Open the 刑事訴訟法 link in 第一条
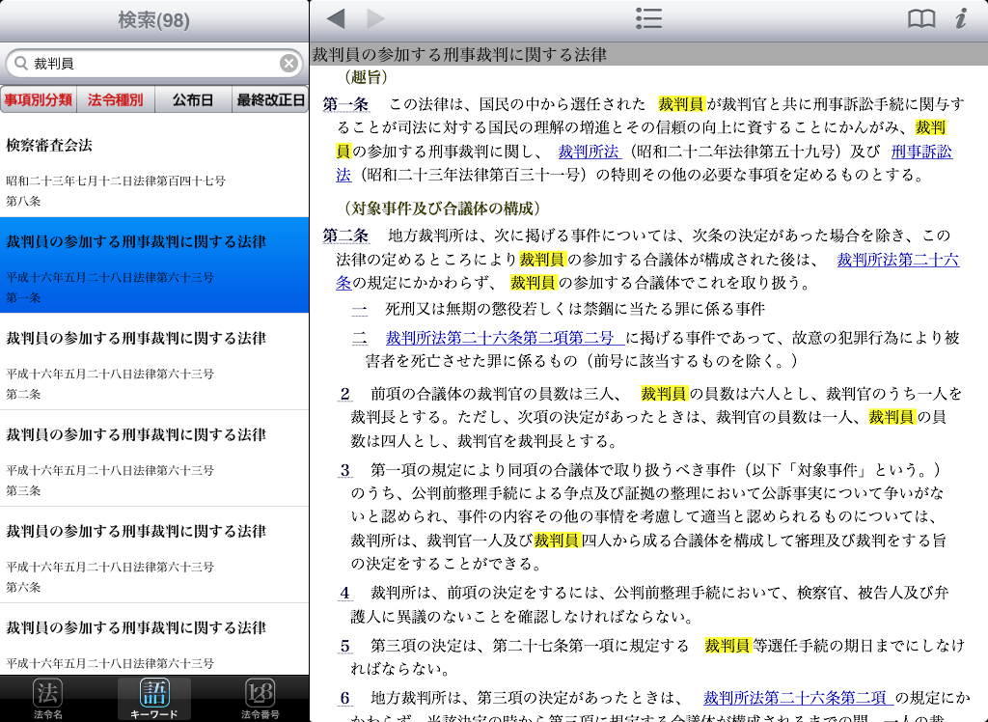This screenshot has height=722, width=988. tap(921, 152)
